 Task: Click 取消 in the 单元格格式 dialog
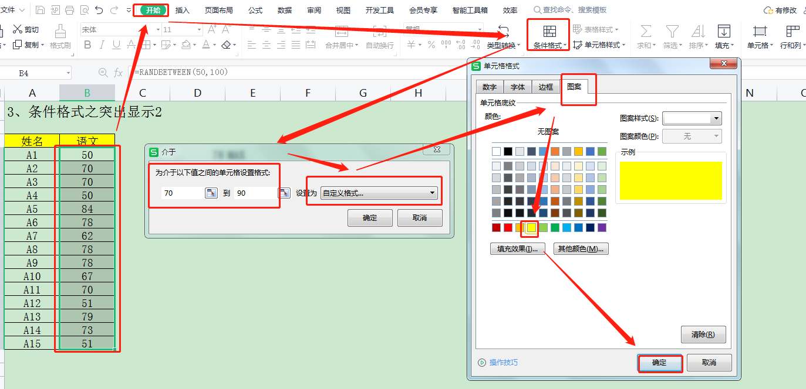pos(709,363)
